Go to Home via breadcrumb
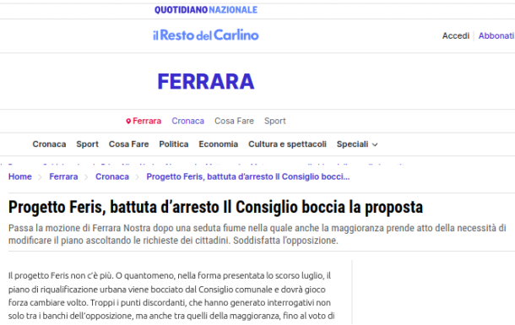The image size is (515, 325). pyautogui.click(x=20, y=176)
